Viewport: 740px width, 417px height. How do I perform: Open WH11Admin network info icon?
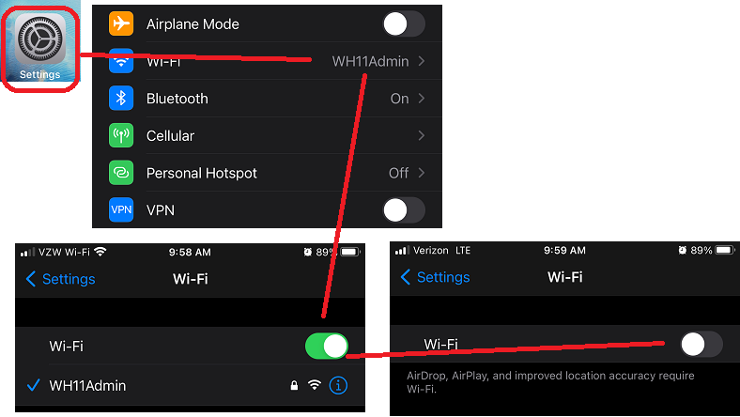pos(338,385)
